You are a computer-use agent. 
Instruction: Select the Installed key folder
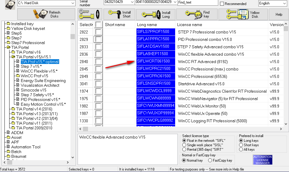click(x=22, y=24)
